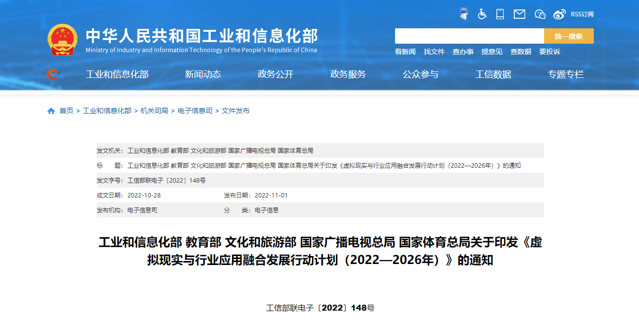Open RSS订阅 link

click(x=582, y=14)
